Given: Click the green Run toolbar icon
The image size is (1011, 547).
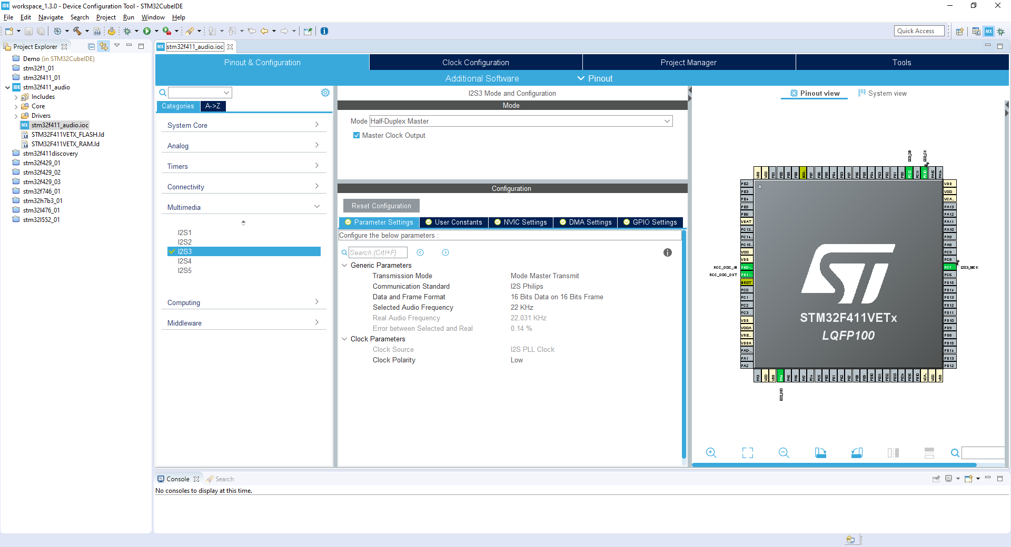Looking at the screenshot, I should click(147, 31).
